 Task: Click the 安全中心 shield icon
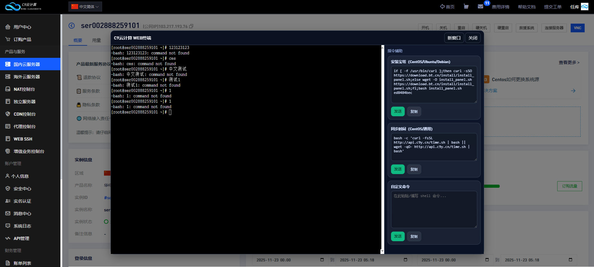pos(8,188)
